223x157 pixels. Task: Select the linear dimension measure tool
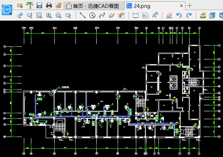coord(136,15)
